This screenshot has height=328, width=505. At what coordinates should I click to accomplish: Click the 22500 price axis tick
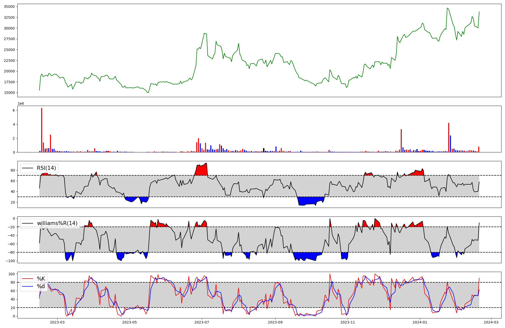pos(9,61)
